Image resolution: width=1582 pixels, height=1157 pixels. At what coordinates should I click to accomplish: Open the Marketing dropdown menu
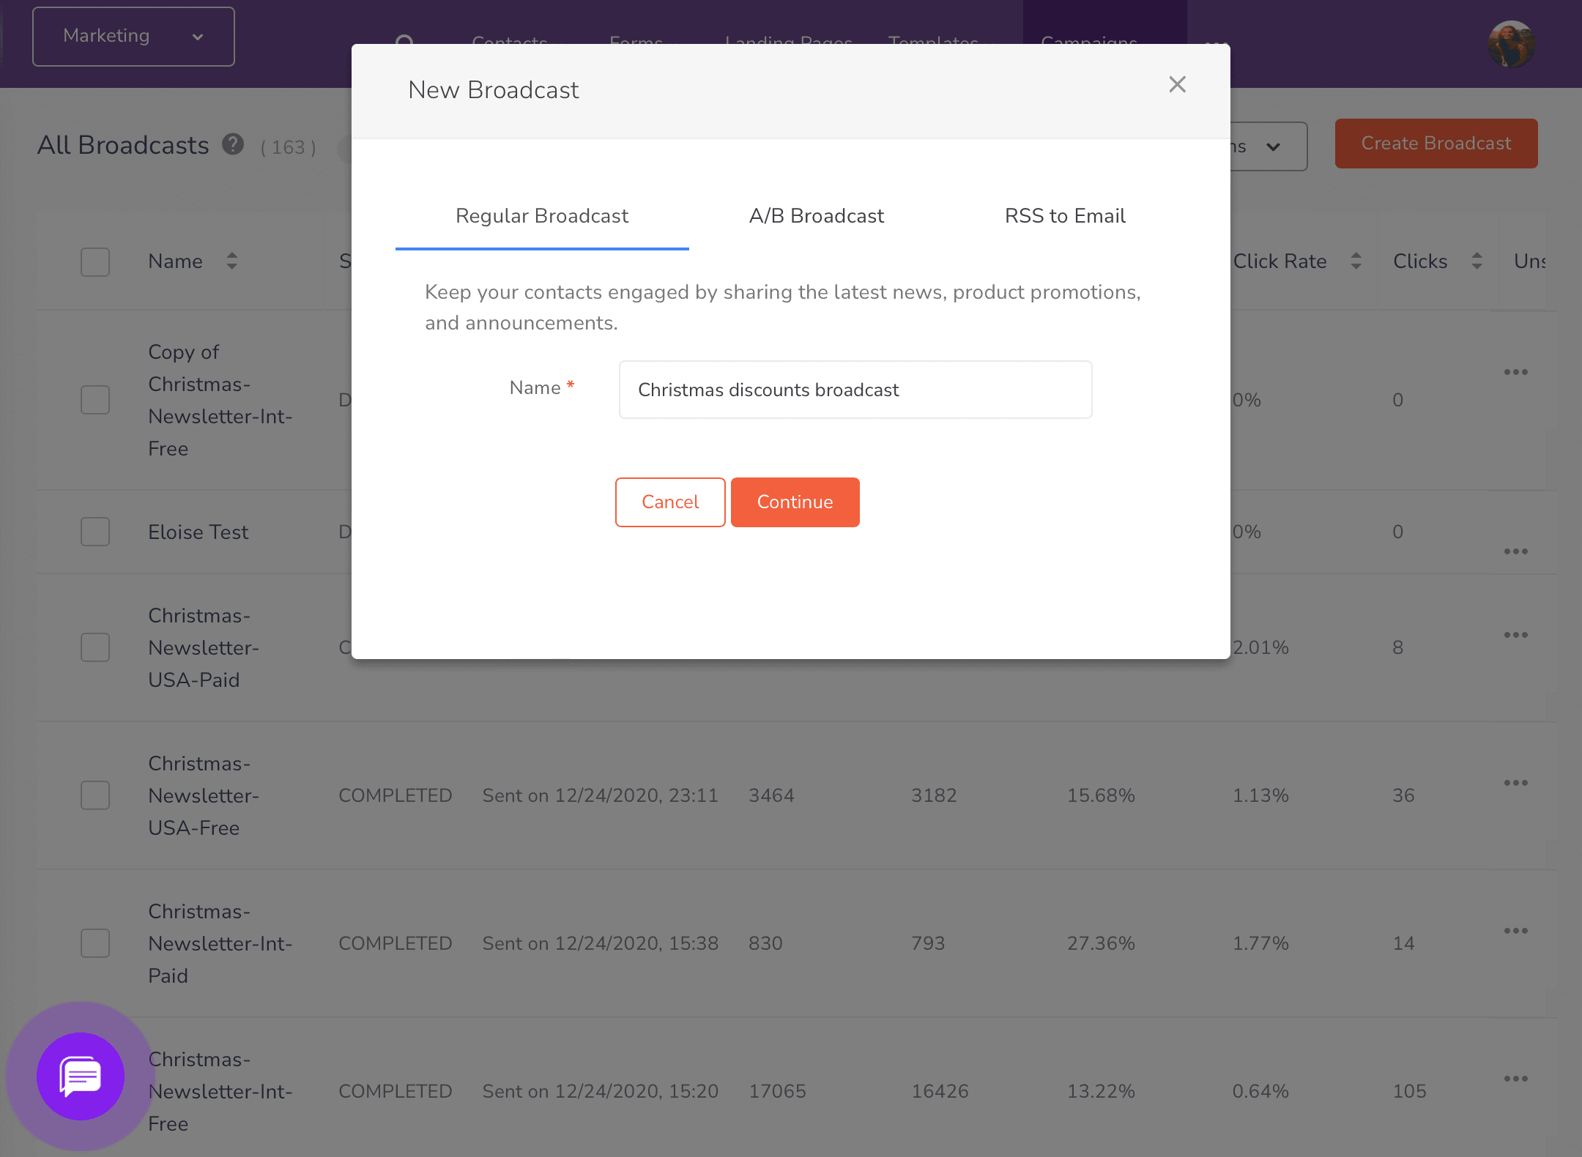(131, 36)
